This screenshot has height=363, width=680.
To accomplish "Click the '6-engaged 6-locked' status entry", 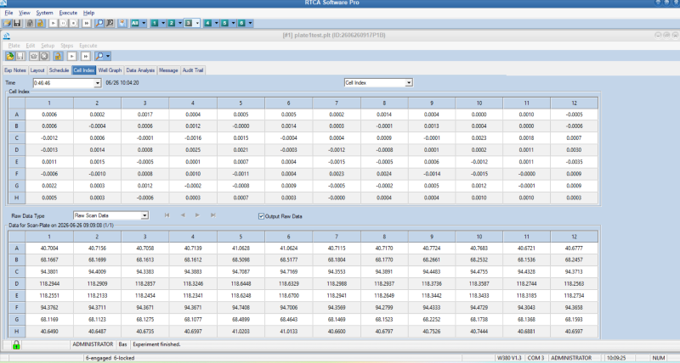I will [x=110, y=358].
